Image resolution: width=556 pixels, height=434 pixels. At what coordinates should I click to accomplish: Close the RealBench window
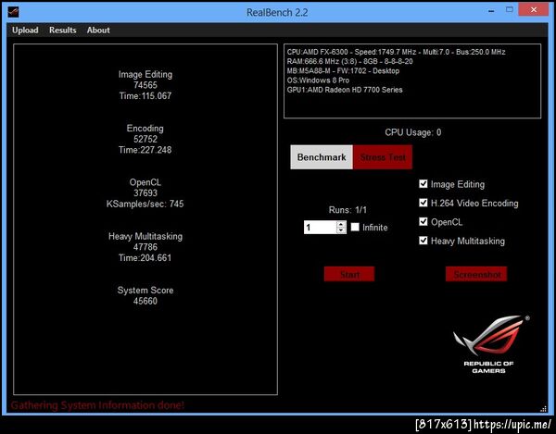[x=534, y=10]
